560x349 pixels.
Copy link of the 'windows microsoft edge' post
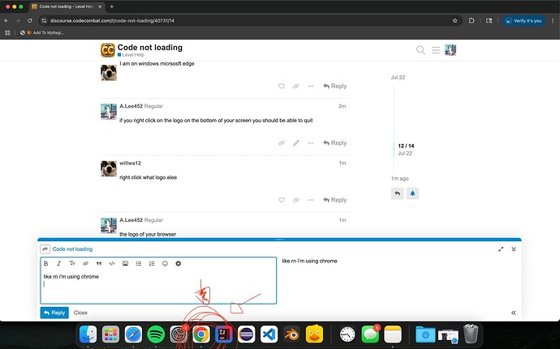coord(295,86)
